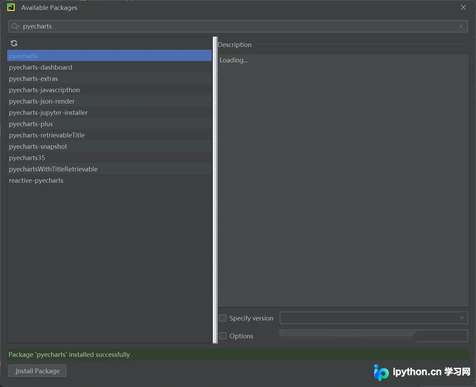Choose the pyecharts-extras package

110,78
